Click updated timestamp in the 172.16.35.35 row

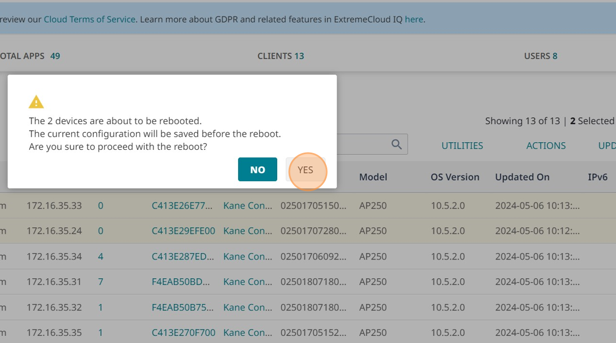pos(537,333)
